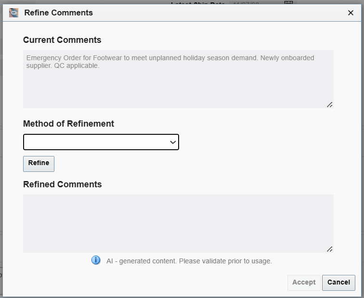Screen dimensions: 364x298
Task: Open the Method of Refinement dropdown
Action: pyautogui.click(x=101, y=142)
